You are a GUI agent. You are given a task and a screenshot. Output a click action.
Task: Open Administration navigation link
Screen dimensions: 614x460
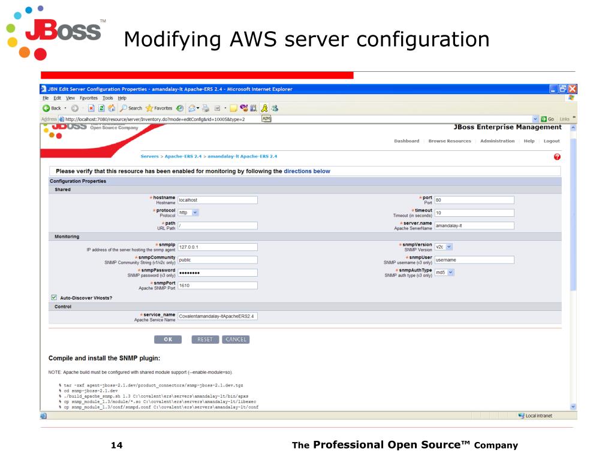coord(497,141)
